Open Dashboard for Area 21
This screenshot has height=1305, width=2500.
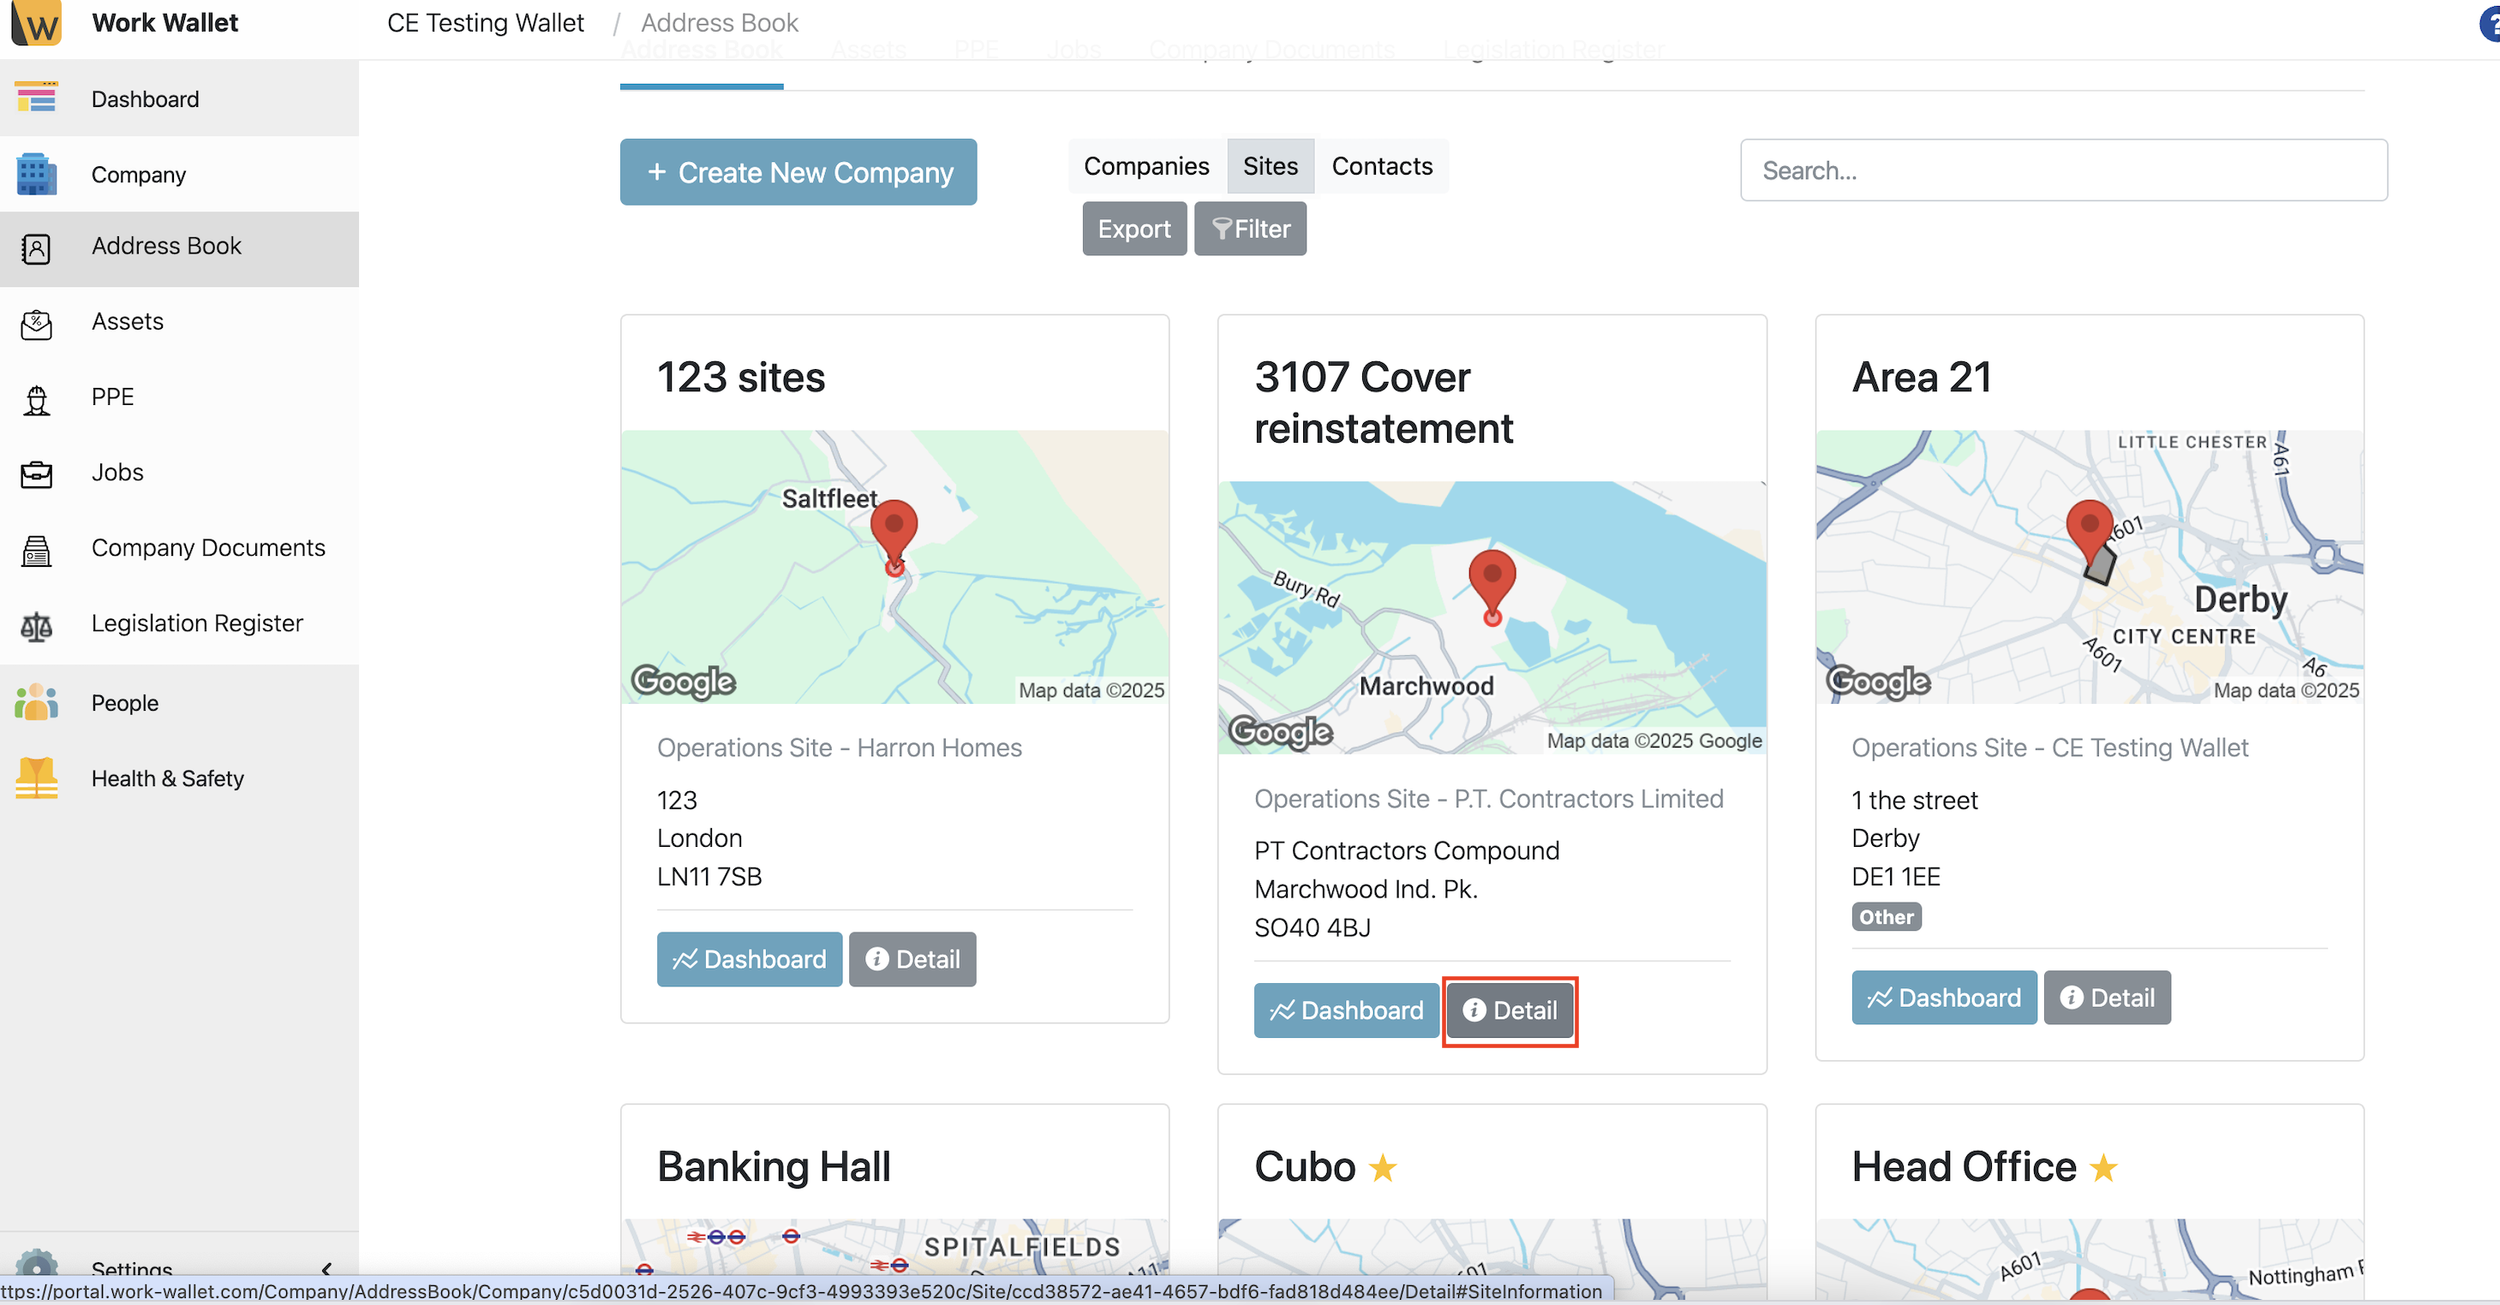1943,998
